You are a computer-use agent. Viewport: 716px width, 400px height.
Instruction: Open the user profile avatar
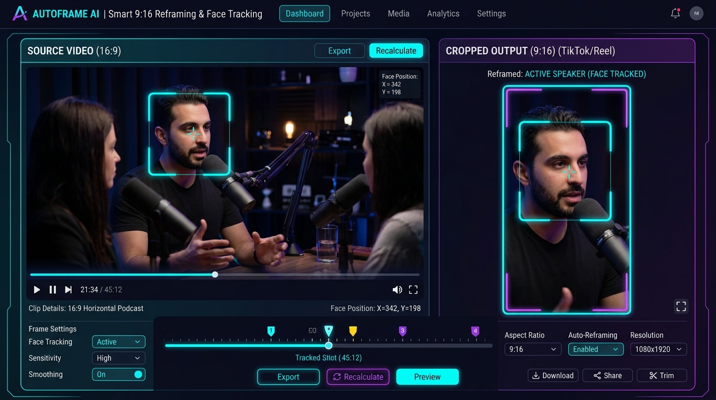696,14
